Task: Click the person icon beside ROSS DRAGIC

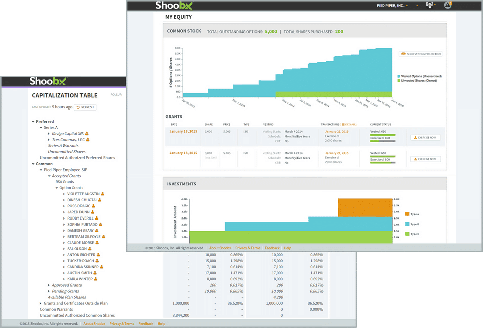Action: tap(93, 206)
